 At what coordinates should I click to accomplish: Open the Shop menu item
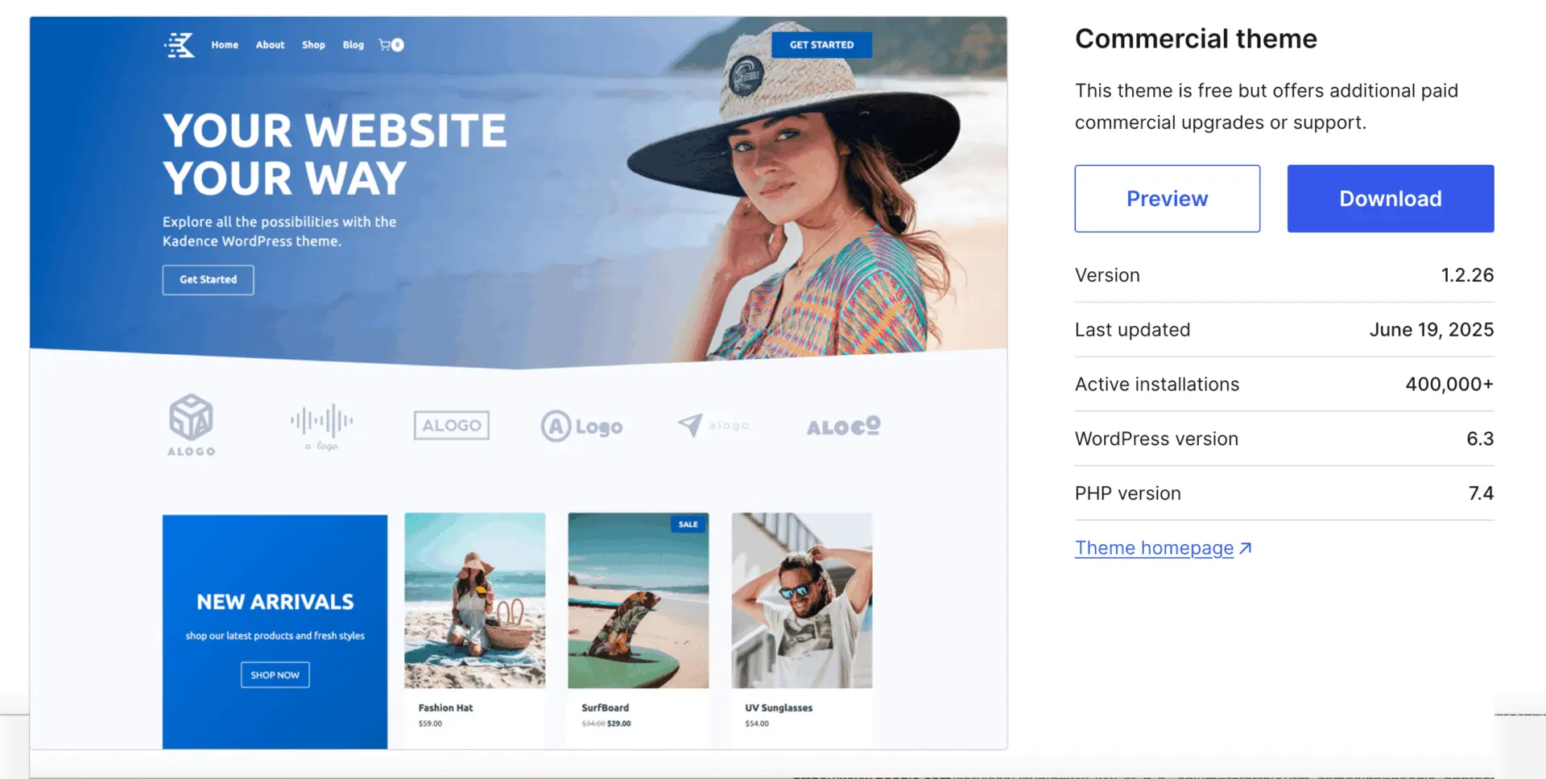coord(313,45)
